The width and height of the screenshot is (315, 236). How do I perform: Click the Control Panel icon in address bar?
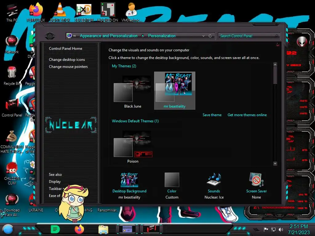coord(69,36)
